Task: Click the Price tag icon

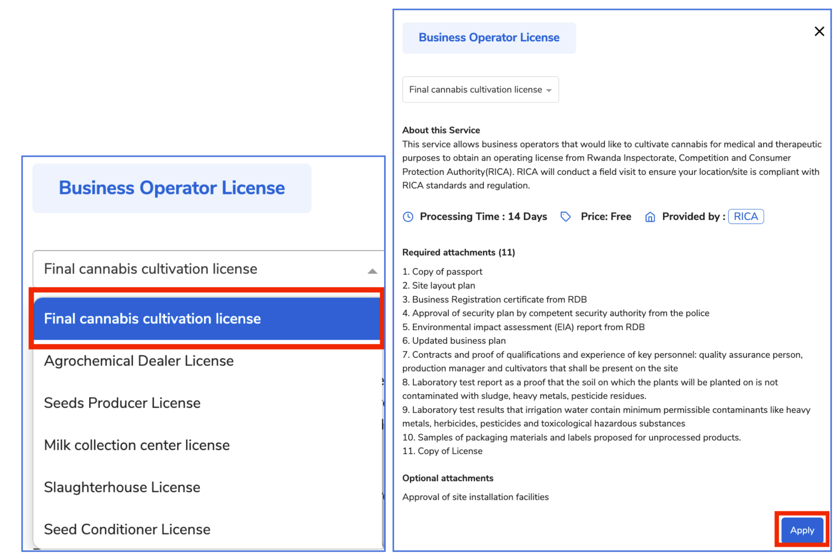Action: [x=565, y=217]
